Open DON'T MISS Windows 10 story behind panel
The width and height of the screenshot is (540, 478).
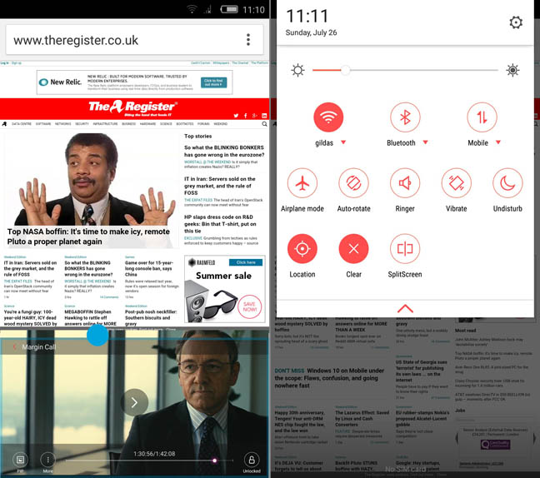[x=329, y=378]
